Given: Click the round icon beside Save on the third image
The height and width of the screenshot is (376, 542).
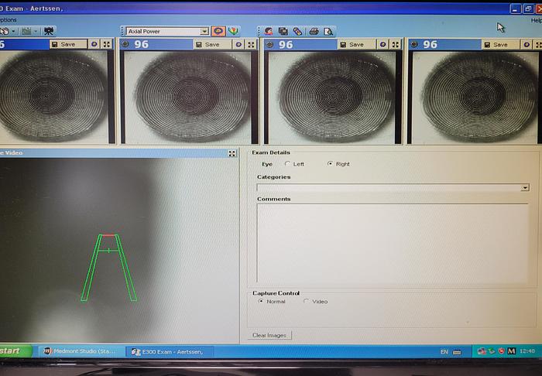Looking at the screenshot, I should point(382,45).
